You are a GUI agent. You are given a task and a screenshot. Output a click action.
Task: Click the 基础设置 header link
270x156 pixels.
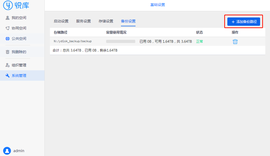158,5
